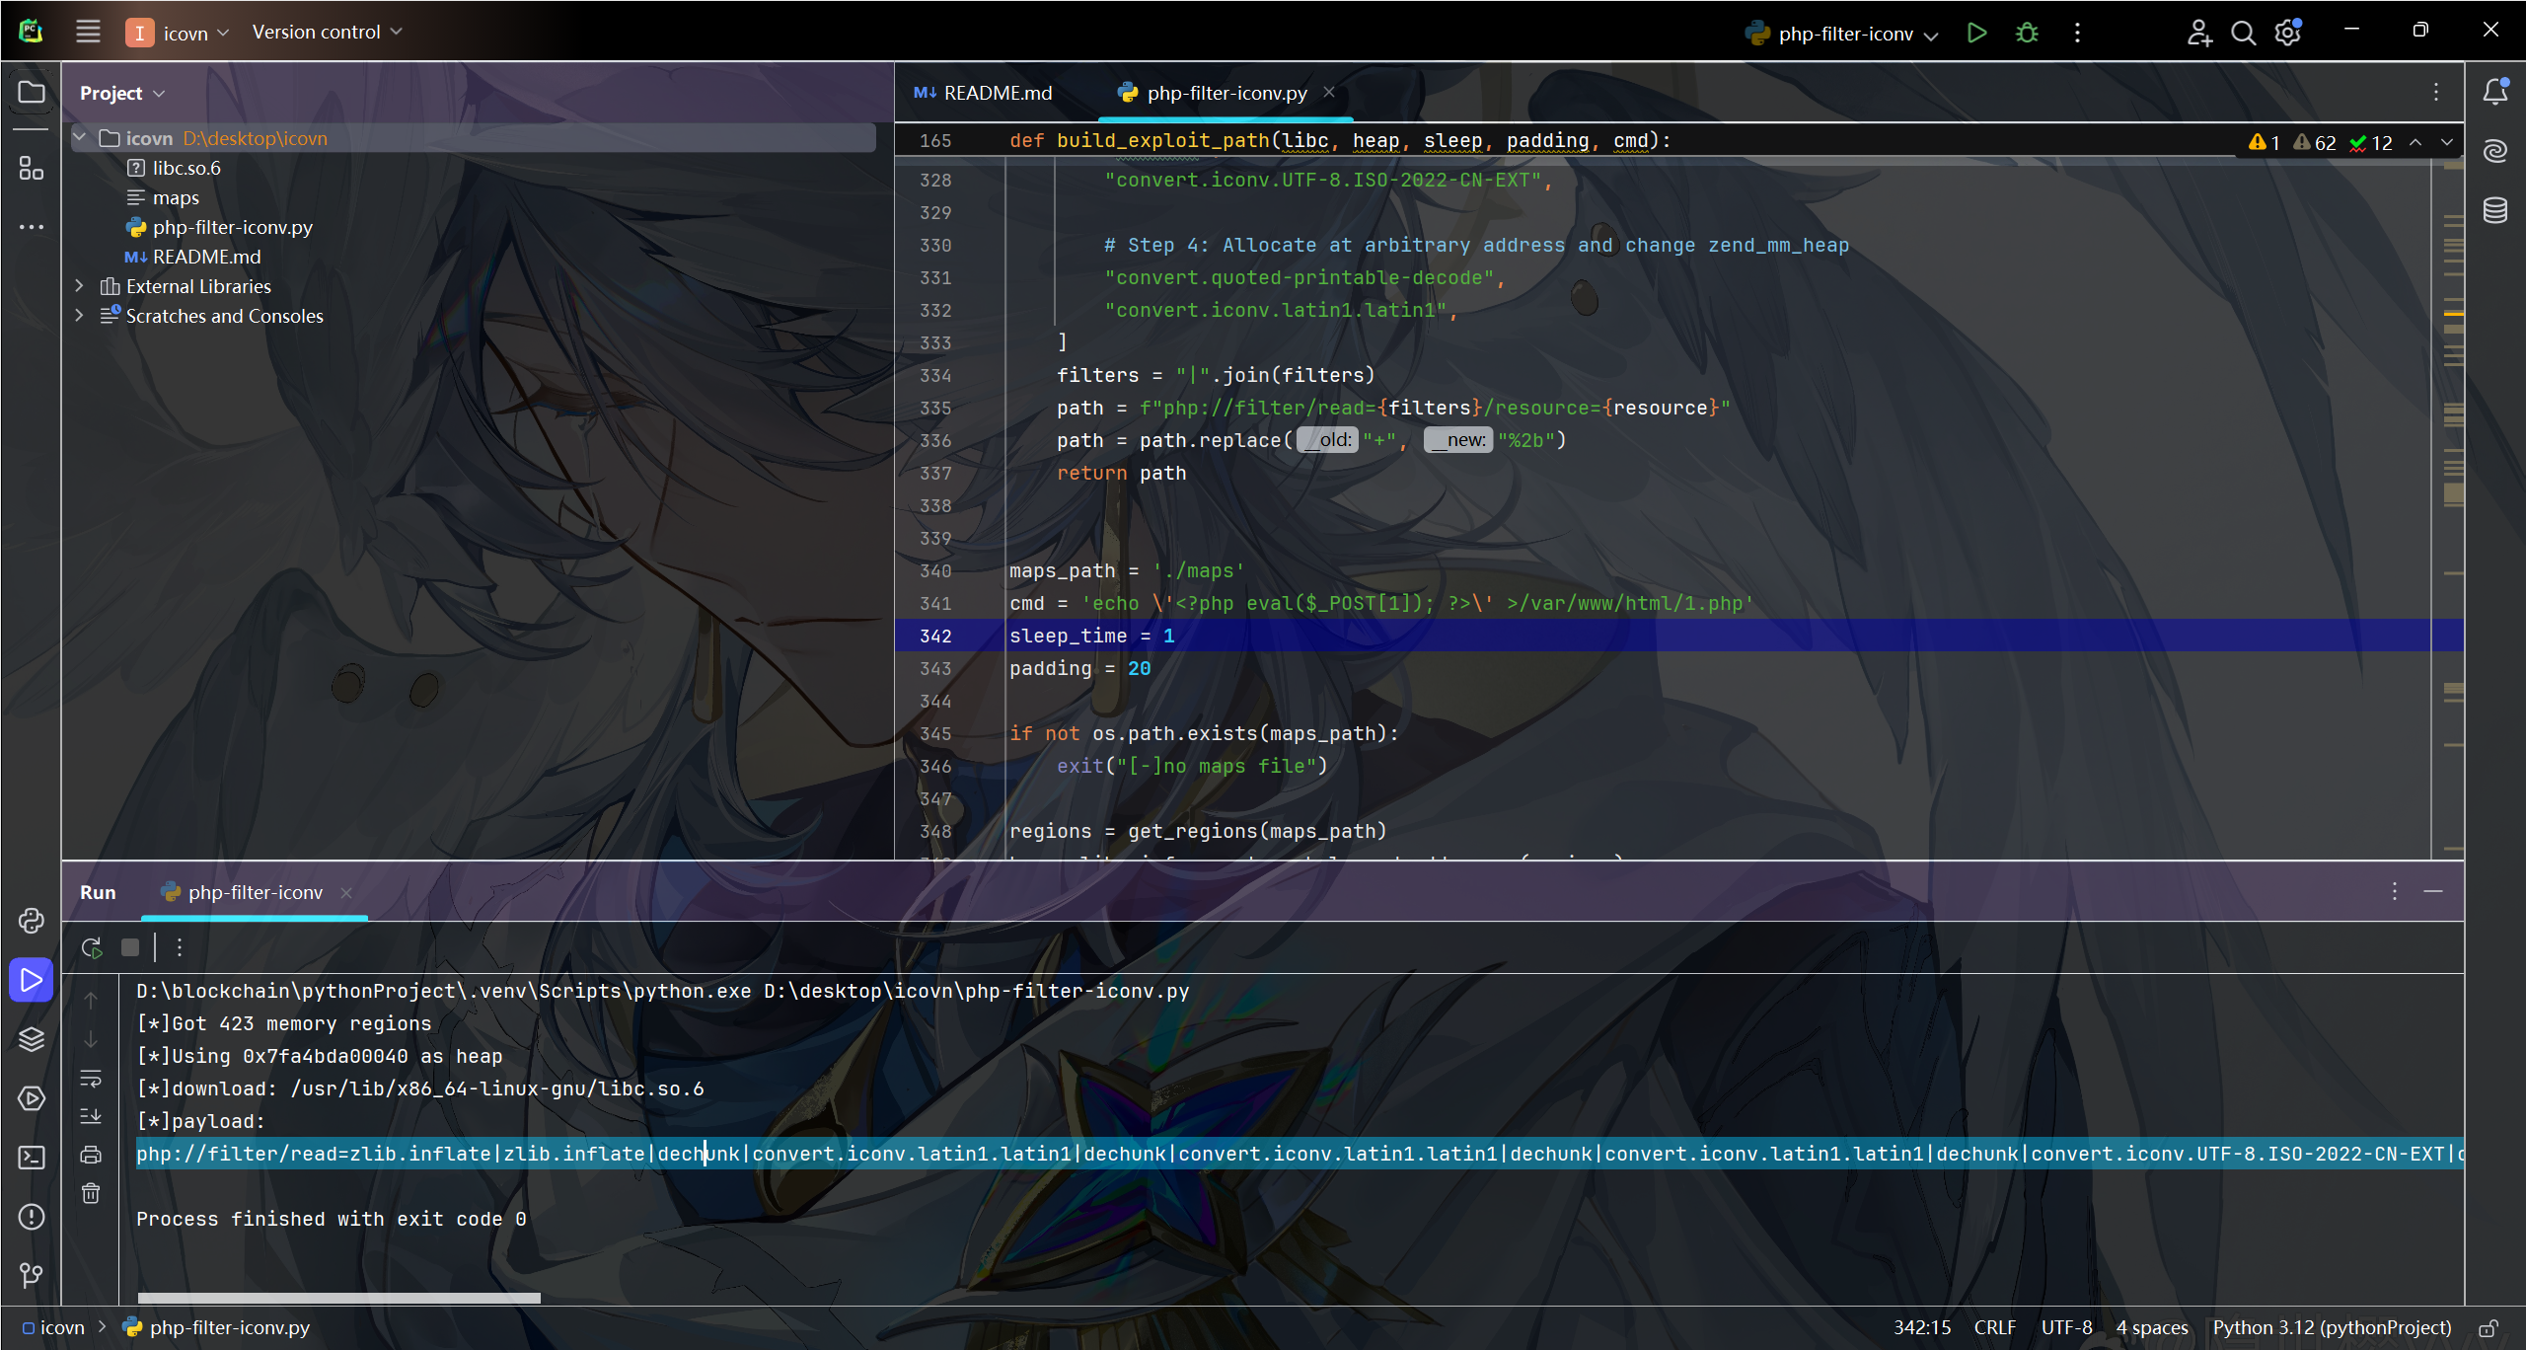The height and width of the screenshot is (1350, 2526).
Task: Open the Project tool window icon
Action: (32, 92)
